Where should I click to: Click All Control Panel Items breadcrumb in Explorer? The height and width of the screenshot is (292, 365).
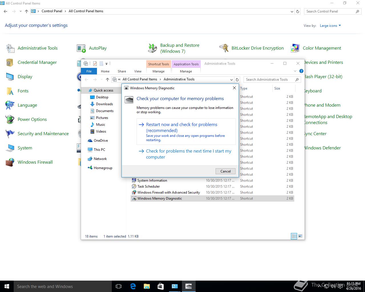[140, 79]
